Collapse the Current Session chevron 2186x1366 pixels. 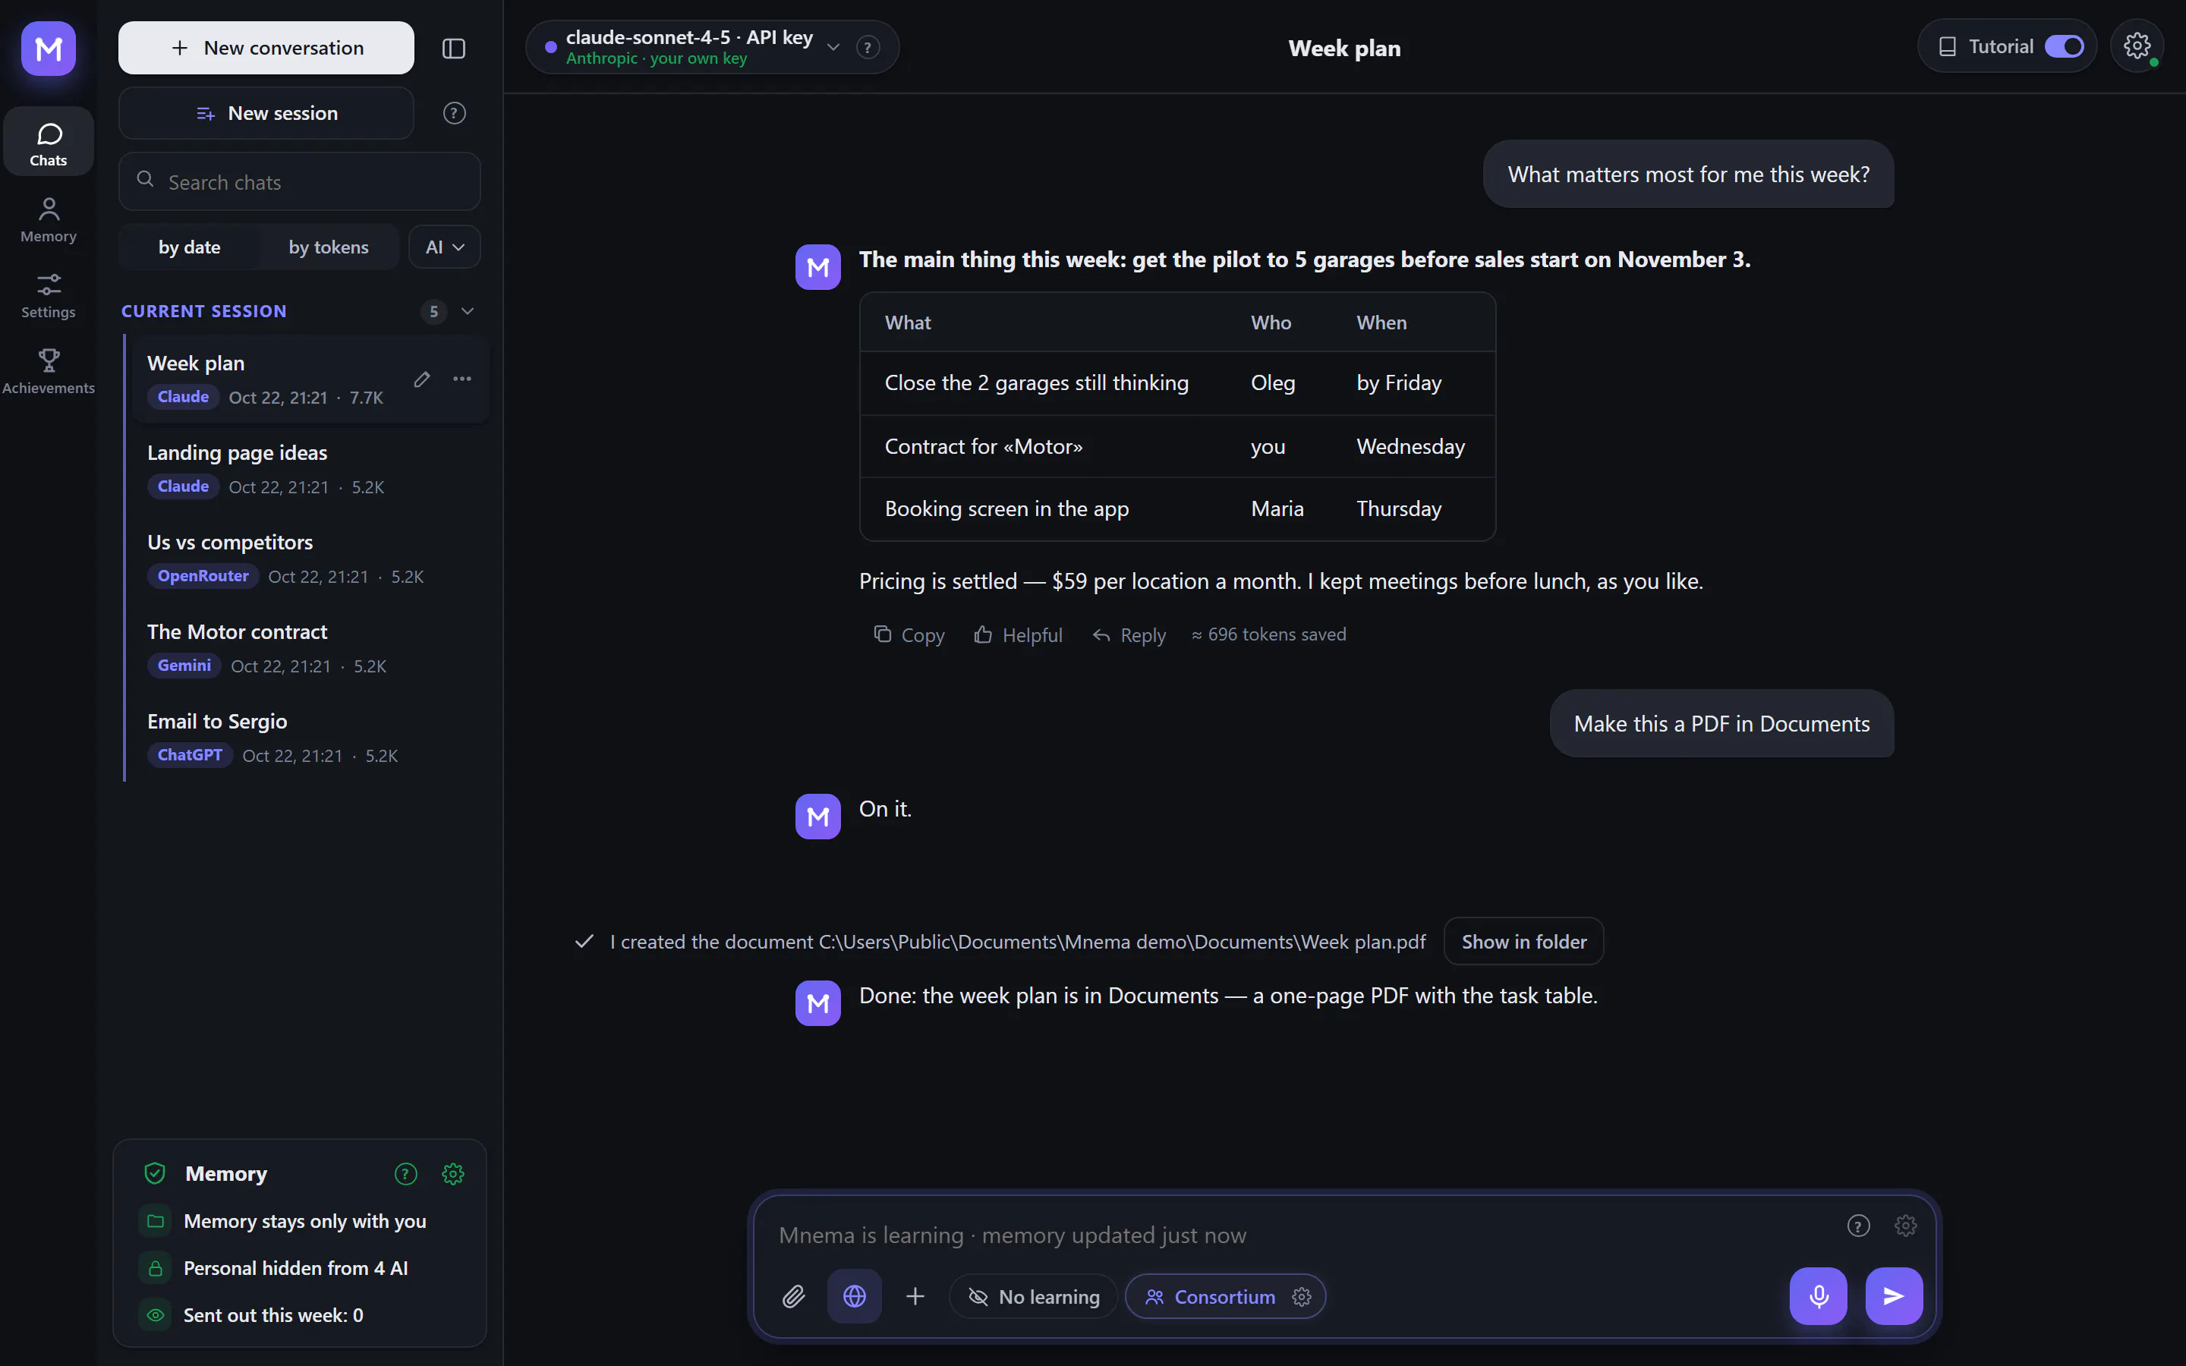[467, 311]
